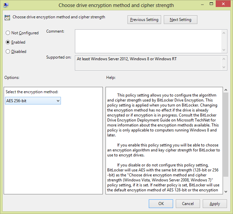Click the 'At least Windows Server 2012' supported text
This screenshot has width=233, height=214.
(127, 59)
